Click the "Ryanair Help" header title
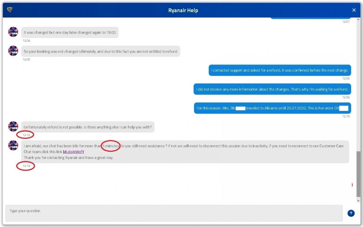The height and width of the screenshot is (227, 363). (183, 11)
